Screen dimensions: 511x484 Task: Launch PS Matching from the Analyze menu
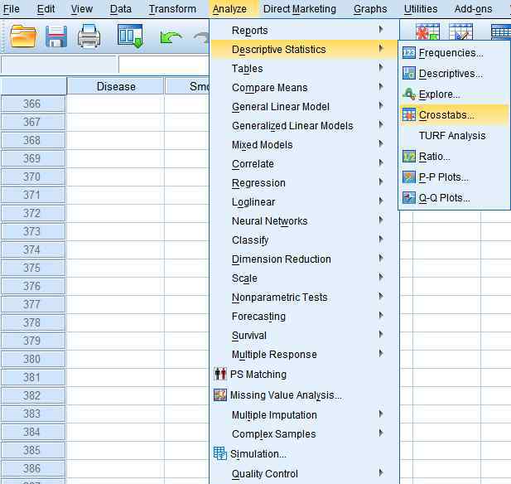click(x=258, y=375)
